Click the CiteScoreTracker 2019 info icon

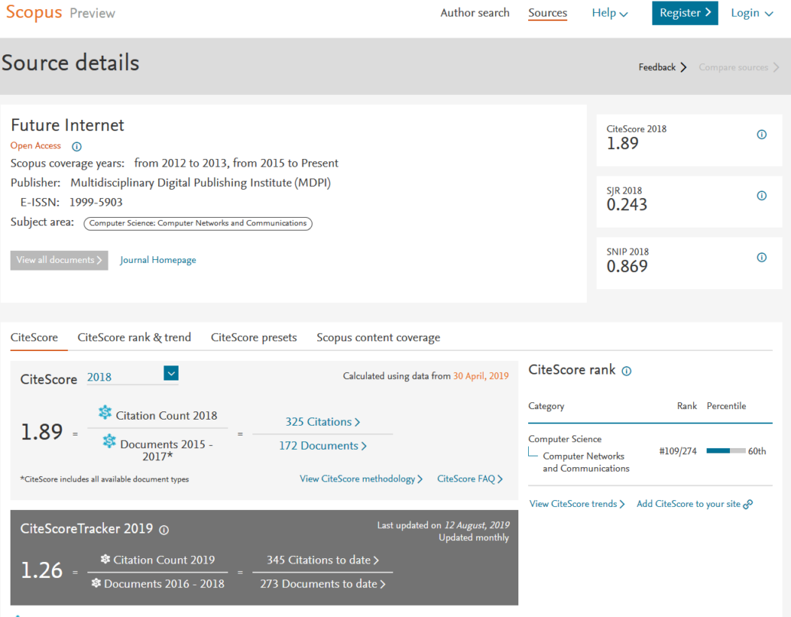point(163,530)
